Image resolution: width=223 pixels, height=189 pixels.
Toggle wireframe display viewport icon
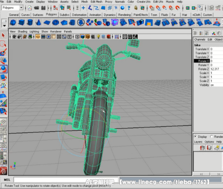pyautogui.click(x=77, y=36)
